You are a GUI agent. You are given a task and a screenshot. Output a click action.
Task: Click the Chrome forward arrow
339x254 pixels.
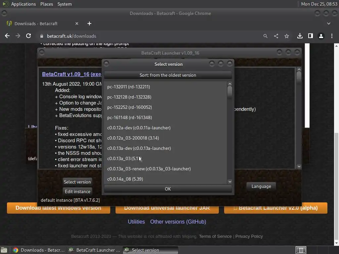18,36
